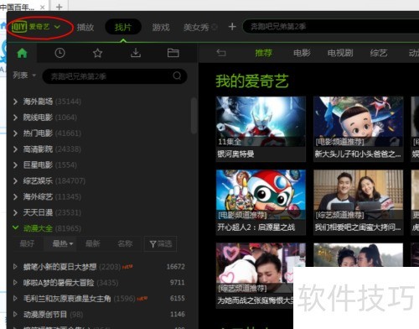419x329 pixels.
Task: Click the 海外剧场 category label
Action: pos(38,102)
